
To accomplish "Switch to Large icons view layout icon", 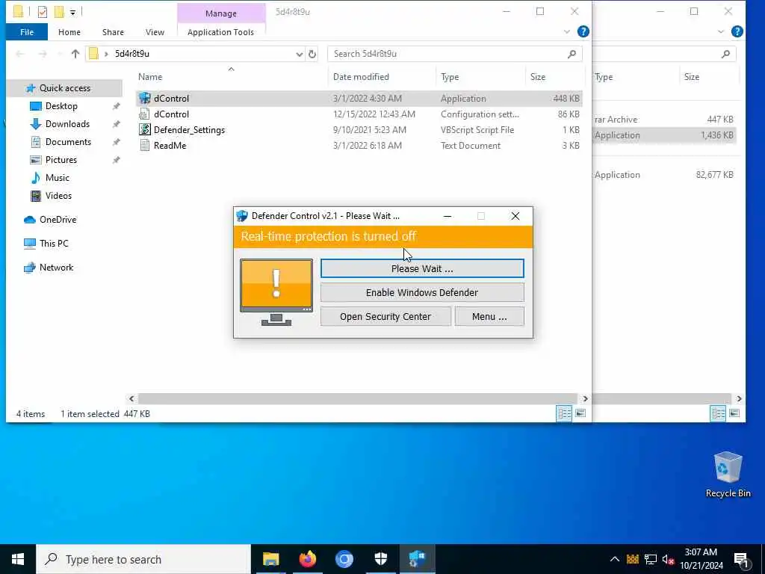I will [x=580, y=413].
